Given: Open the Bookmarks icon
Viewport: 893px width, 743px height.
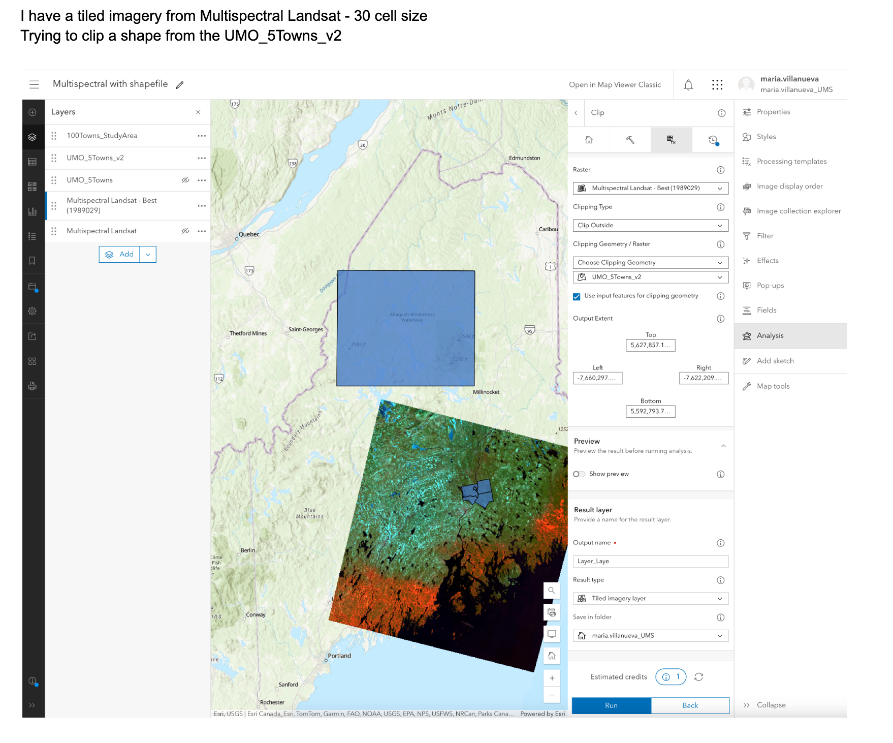Looking at the screenshot, I should click(x=33, y=260).
